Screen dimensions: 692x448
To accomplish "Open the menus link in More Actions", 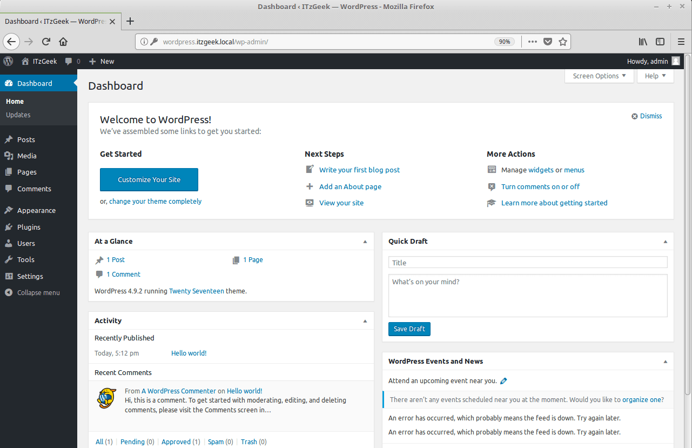I will (574, 170).
